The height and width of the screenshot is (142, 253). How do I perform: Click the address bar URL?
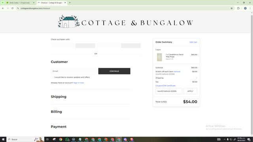point(35,8)
